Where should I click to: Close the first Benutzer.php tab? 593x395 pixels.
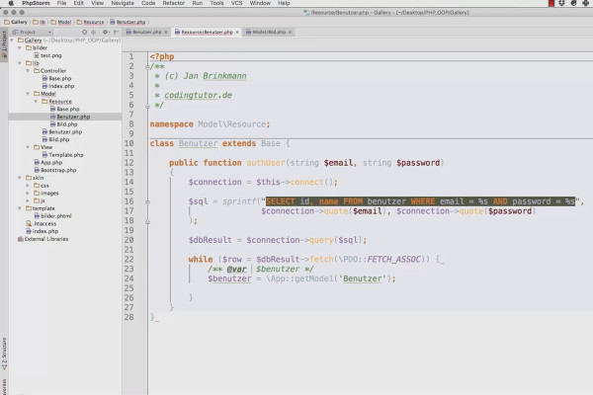[x=166, y=33]
